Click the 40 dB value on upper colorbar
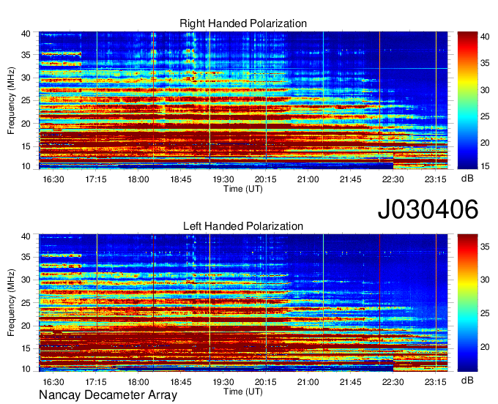This screenshot has width=498, height=404. coord(485,37)
